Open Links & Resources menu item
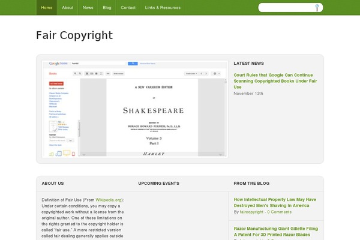360x240 pixels. (x=163, y=8)
